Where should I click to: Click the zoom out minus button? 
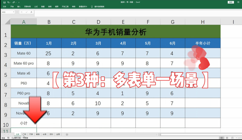(237, 138)
